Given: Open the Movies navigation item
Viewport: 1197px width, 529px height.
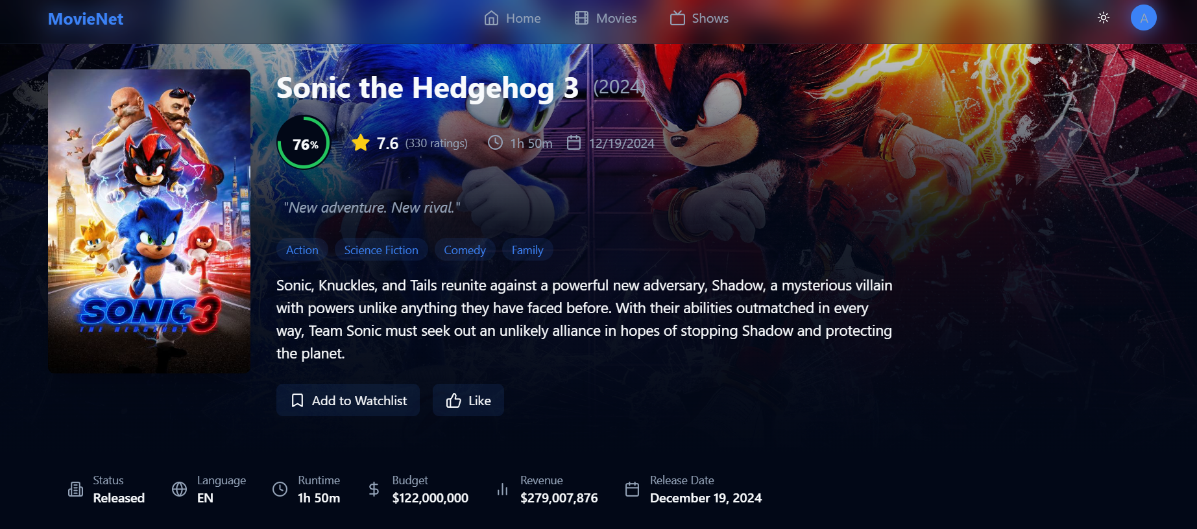Looking at the screenshot, I should point(606,18).
